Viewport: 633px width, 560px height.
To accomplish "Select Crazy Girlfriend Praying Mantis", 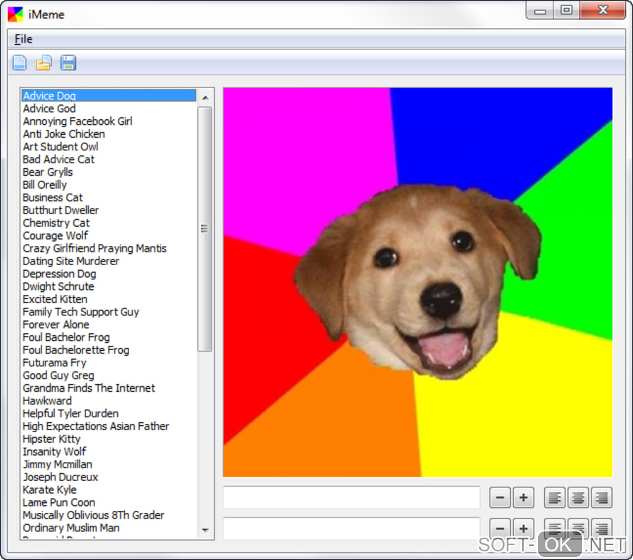I will [x=109, y=248].
